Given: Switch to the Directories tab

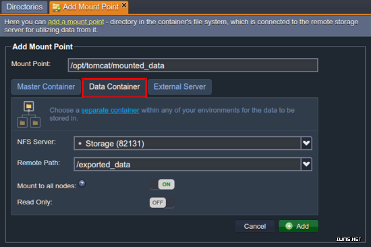Looking at the screenshot, I should (x=24, y=7).
